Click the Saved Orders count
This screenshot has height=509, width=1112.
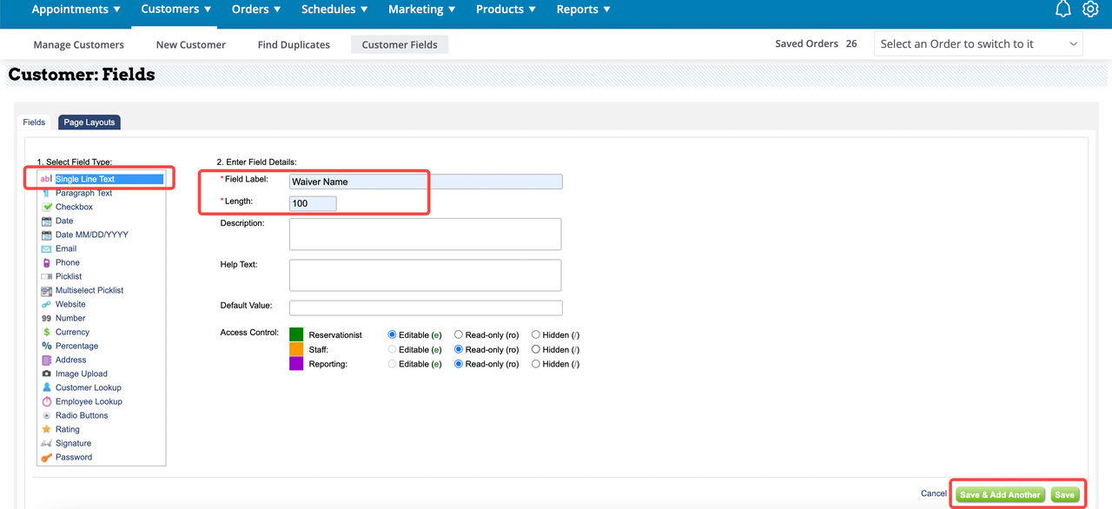coord(851,43)
